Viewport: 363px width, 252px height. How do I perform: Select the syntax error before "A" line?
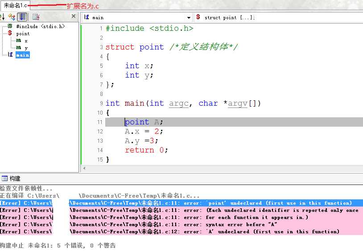181,225
